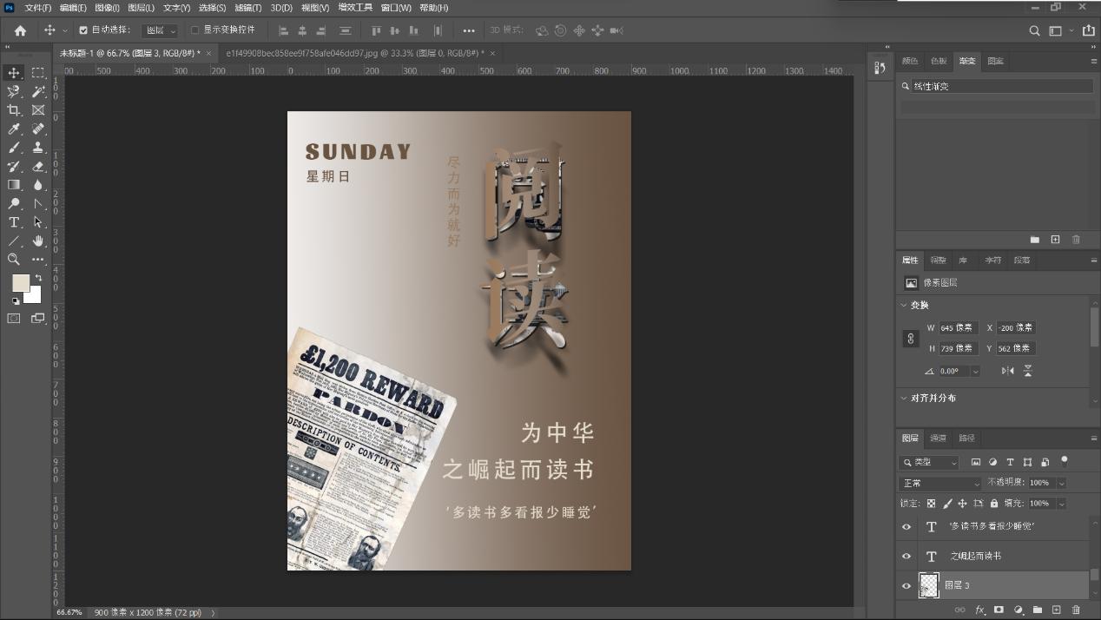1101x620 pixels.
Task: Select the Crop tool
Action: (14, 110)
